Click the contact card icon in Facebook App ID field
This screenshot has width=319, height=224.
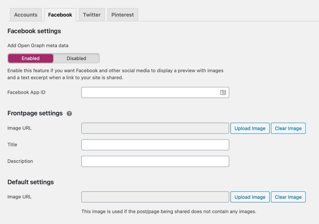tap(223, 93)
